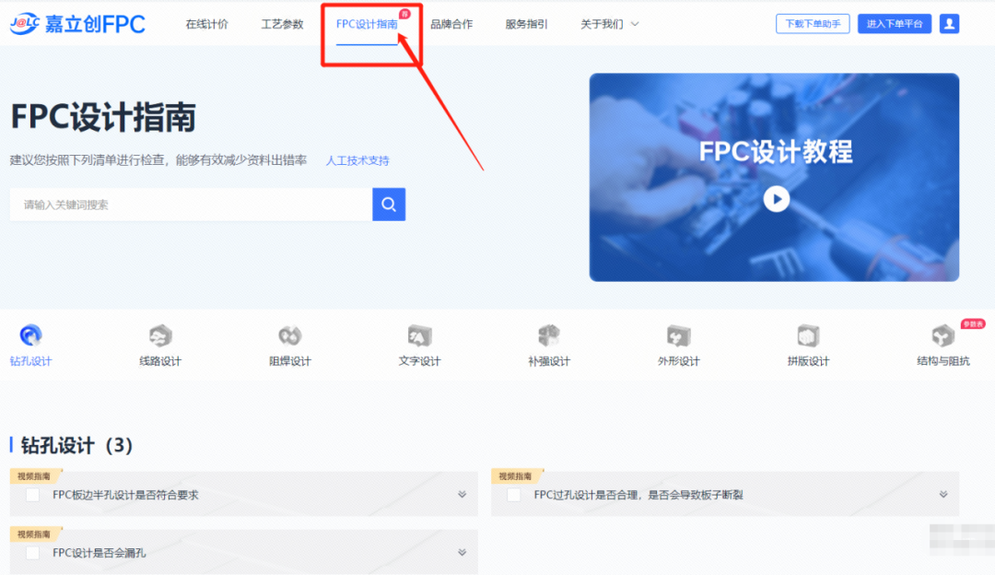Click the blue magnifier search button
Viewport: 995px width, 575px height.
[x=389, y=205]
